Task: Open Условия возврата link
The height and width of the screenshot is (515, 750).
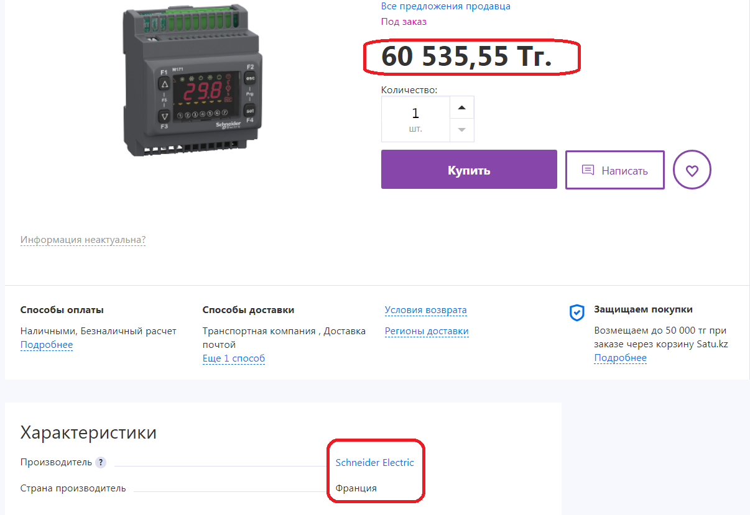Action: [425, 310]
